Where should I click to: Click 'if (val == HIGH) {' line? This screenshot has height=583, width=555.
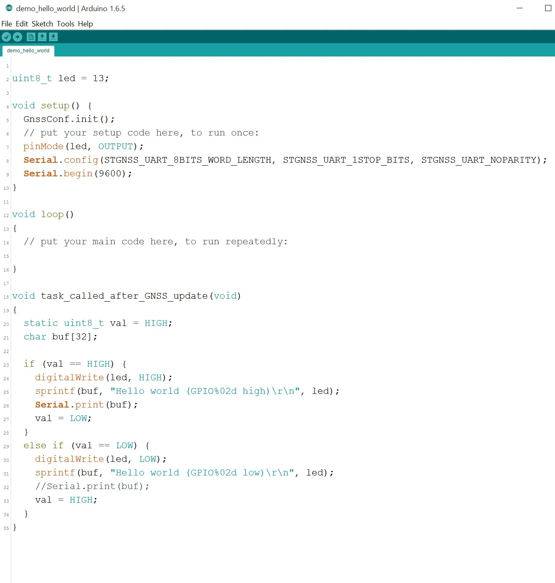75,364
